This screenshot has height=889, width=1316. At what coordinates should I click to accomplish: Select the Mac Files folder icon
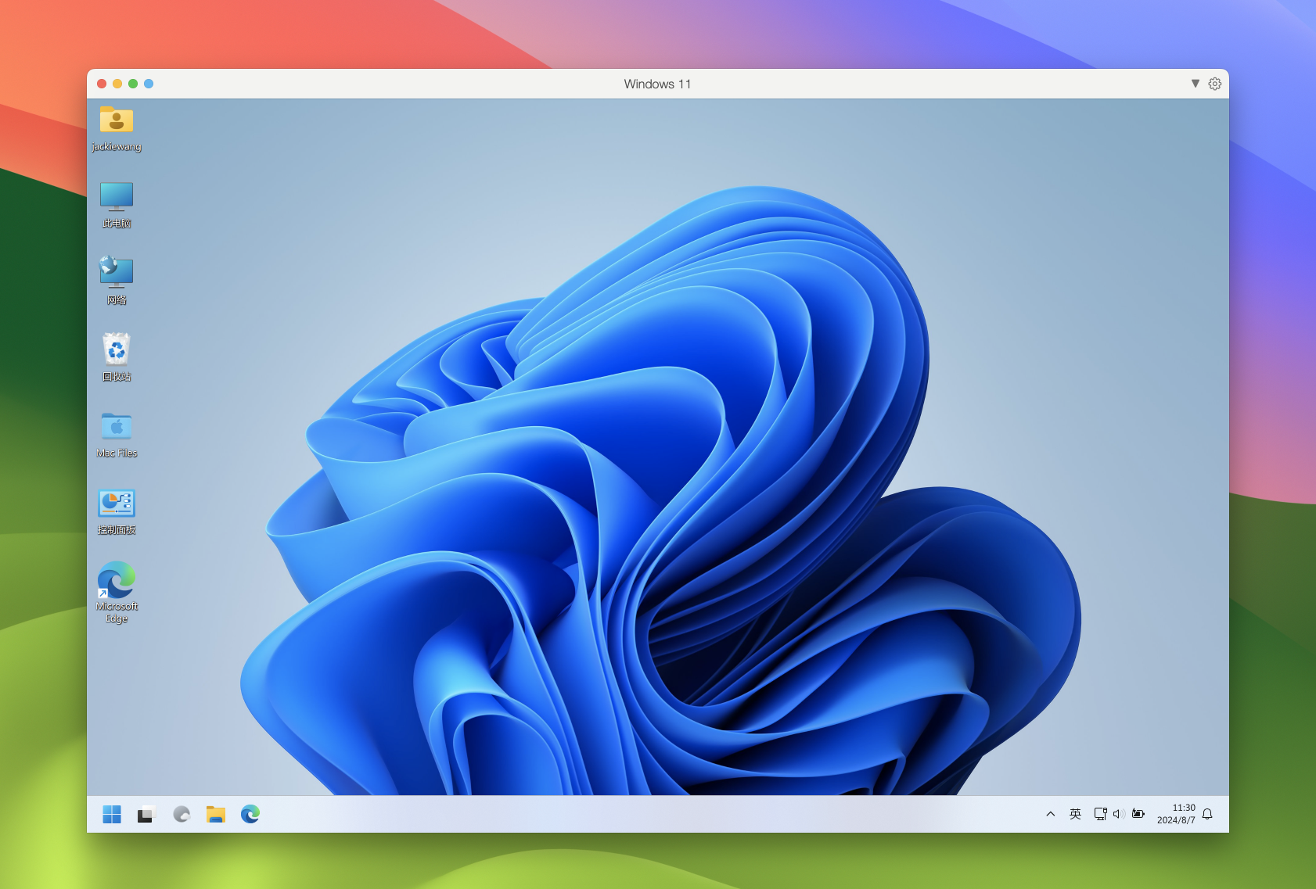click(117, 426)
